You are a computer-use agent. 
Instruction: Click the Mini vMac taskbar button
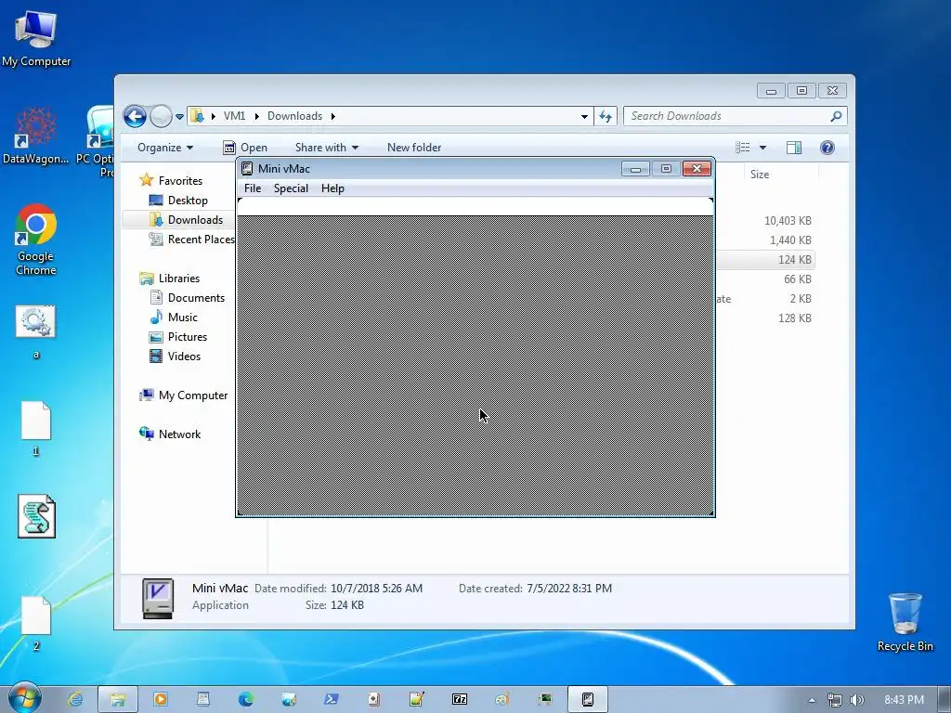coord(588,699)
